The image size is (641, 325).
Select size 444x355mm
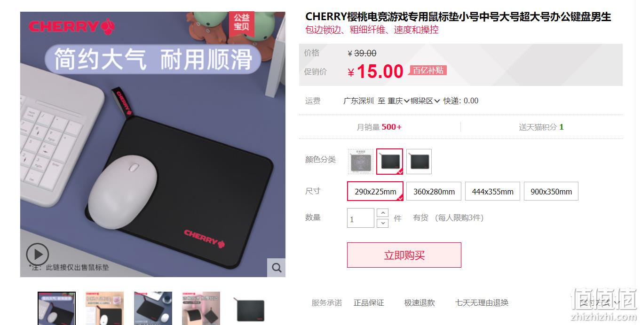pyautogui.click(x=492, y=191)
